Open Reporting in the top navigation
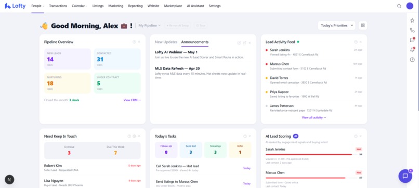 [135, 6]
